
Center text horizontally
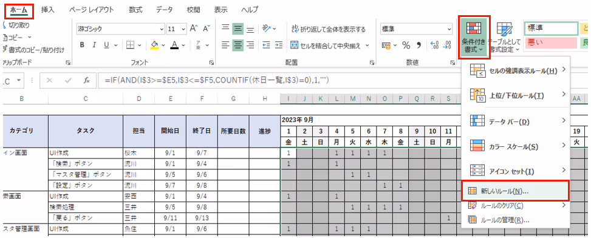tap(237, 45)
